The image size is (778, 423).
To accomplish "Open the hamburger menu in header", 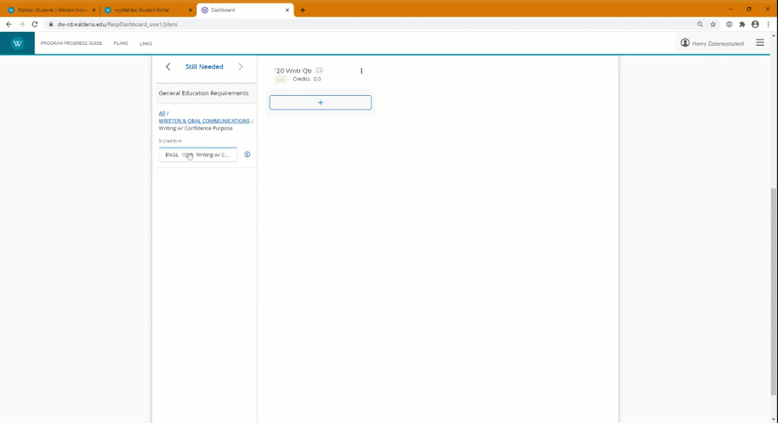I will 760,42.
